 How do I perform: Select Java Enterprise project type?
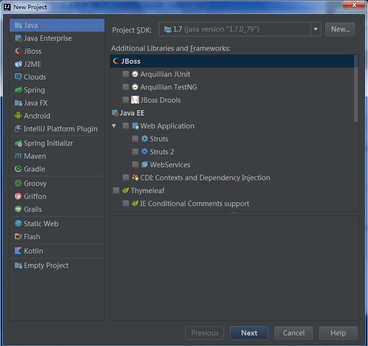point(57,38)
